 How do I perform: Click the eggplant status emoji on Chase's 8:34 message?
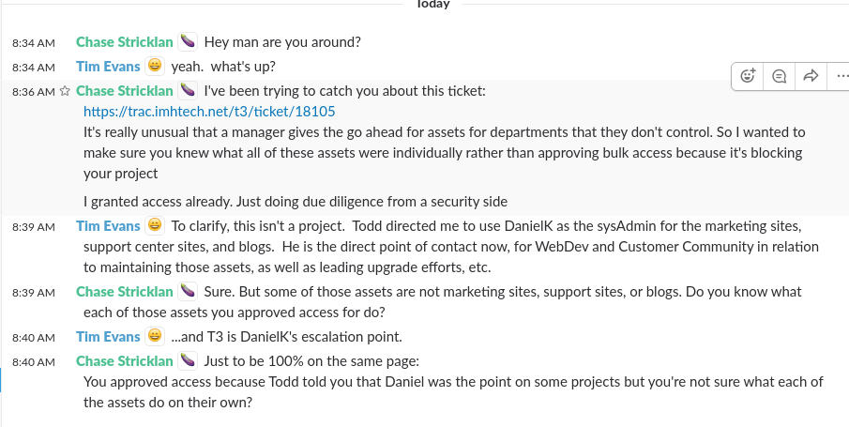[188, 42]
